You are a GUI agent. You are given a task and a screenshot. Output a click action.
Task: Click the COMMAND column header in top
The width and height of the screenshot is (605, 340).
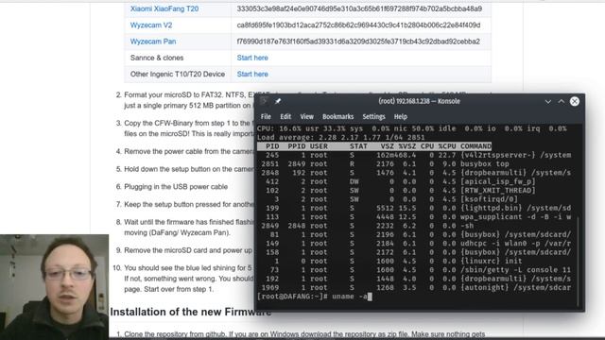coord(475,146)
